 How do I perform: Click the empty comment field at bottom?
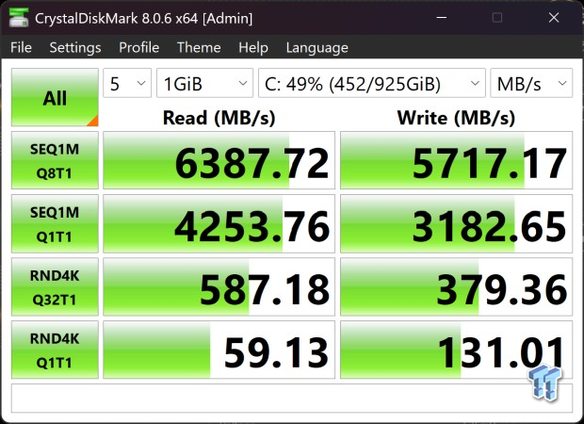[292, 399]
